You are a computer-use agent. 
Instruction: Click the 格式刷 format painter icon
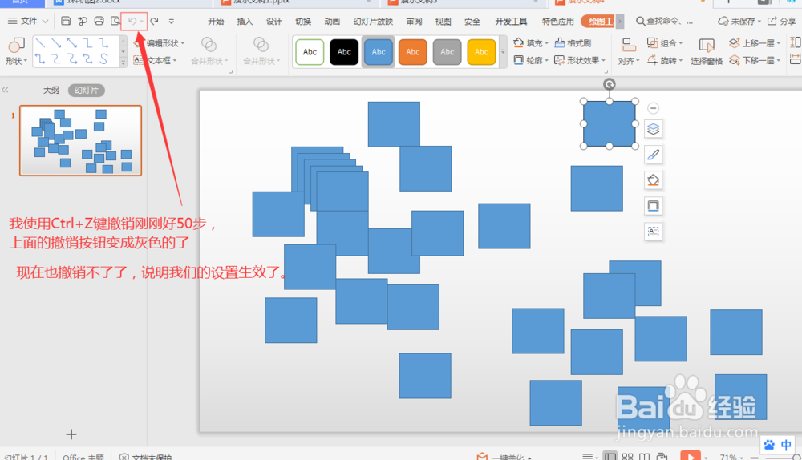tap(560, 43)
